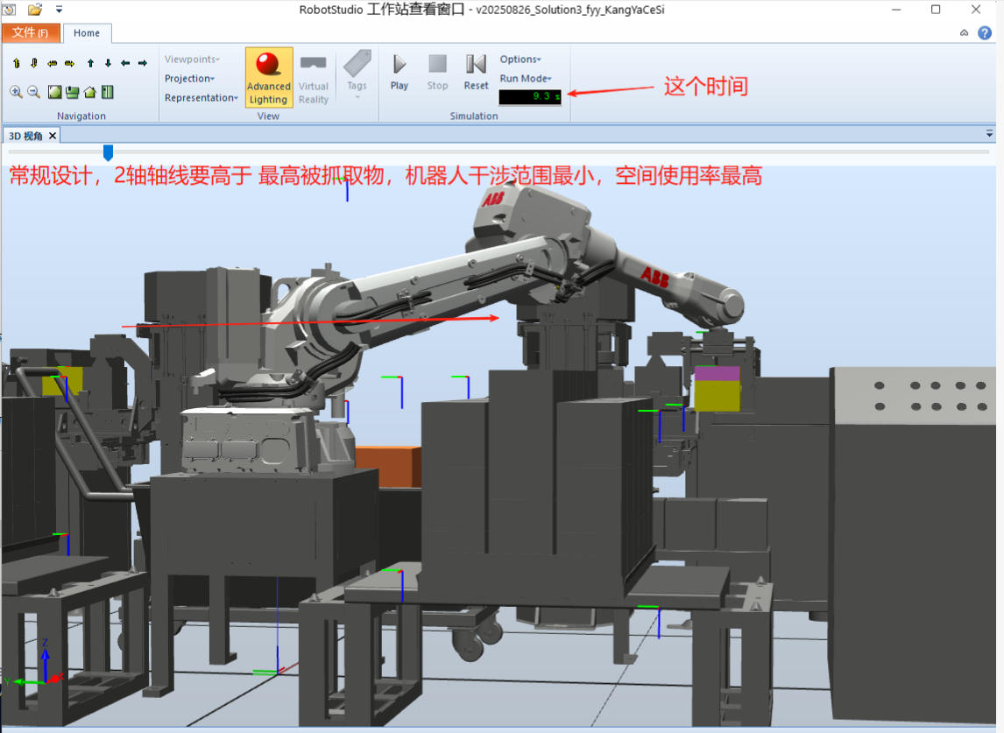Click the help question mark icon

tap(985, 33)
